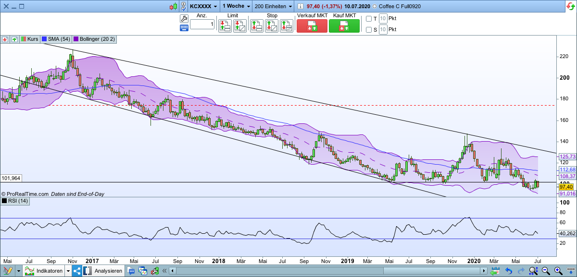
Task: Expand the 1 Woche timeframe dropdown
Action: coord(248,6)
